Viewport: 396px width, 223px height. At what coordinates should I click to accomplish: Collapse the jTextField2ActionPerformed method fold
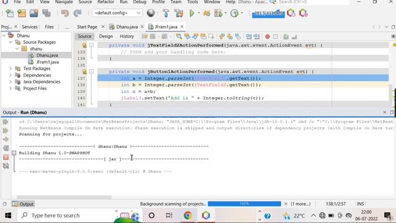pyautogui.click(x=92, y=45)
